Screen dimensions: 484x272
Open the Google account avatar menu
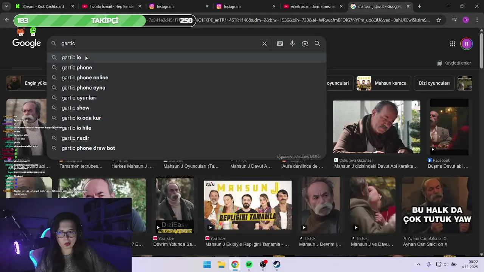[x=466, y=44]
